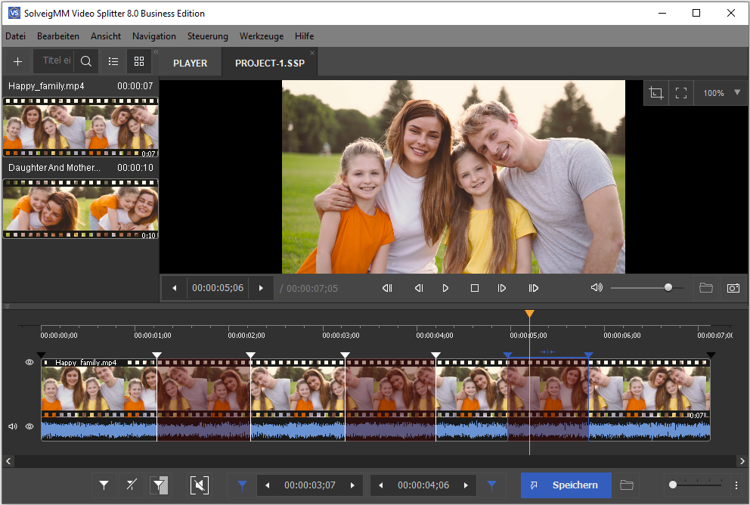Select the blue fragment end marker

tap(589, 355)
